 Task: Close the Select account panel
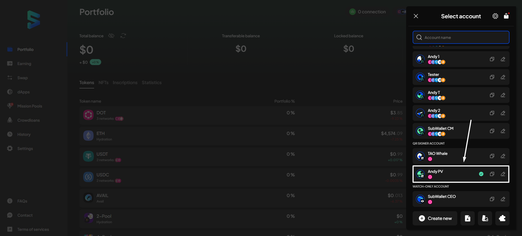[x=416, y=16]
